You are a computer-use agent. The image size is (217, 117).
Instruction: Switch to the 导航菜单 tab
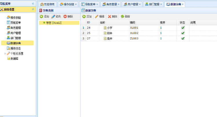[90, 4]
